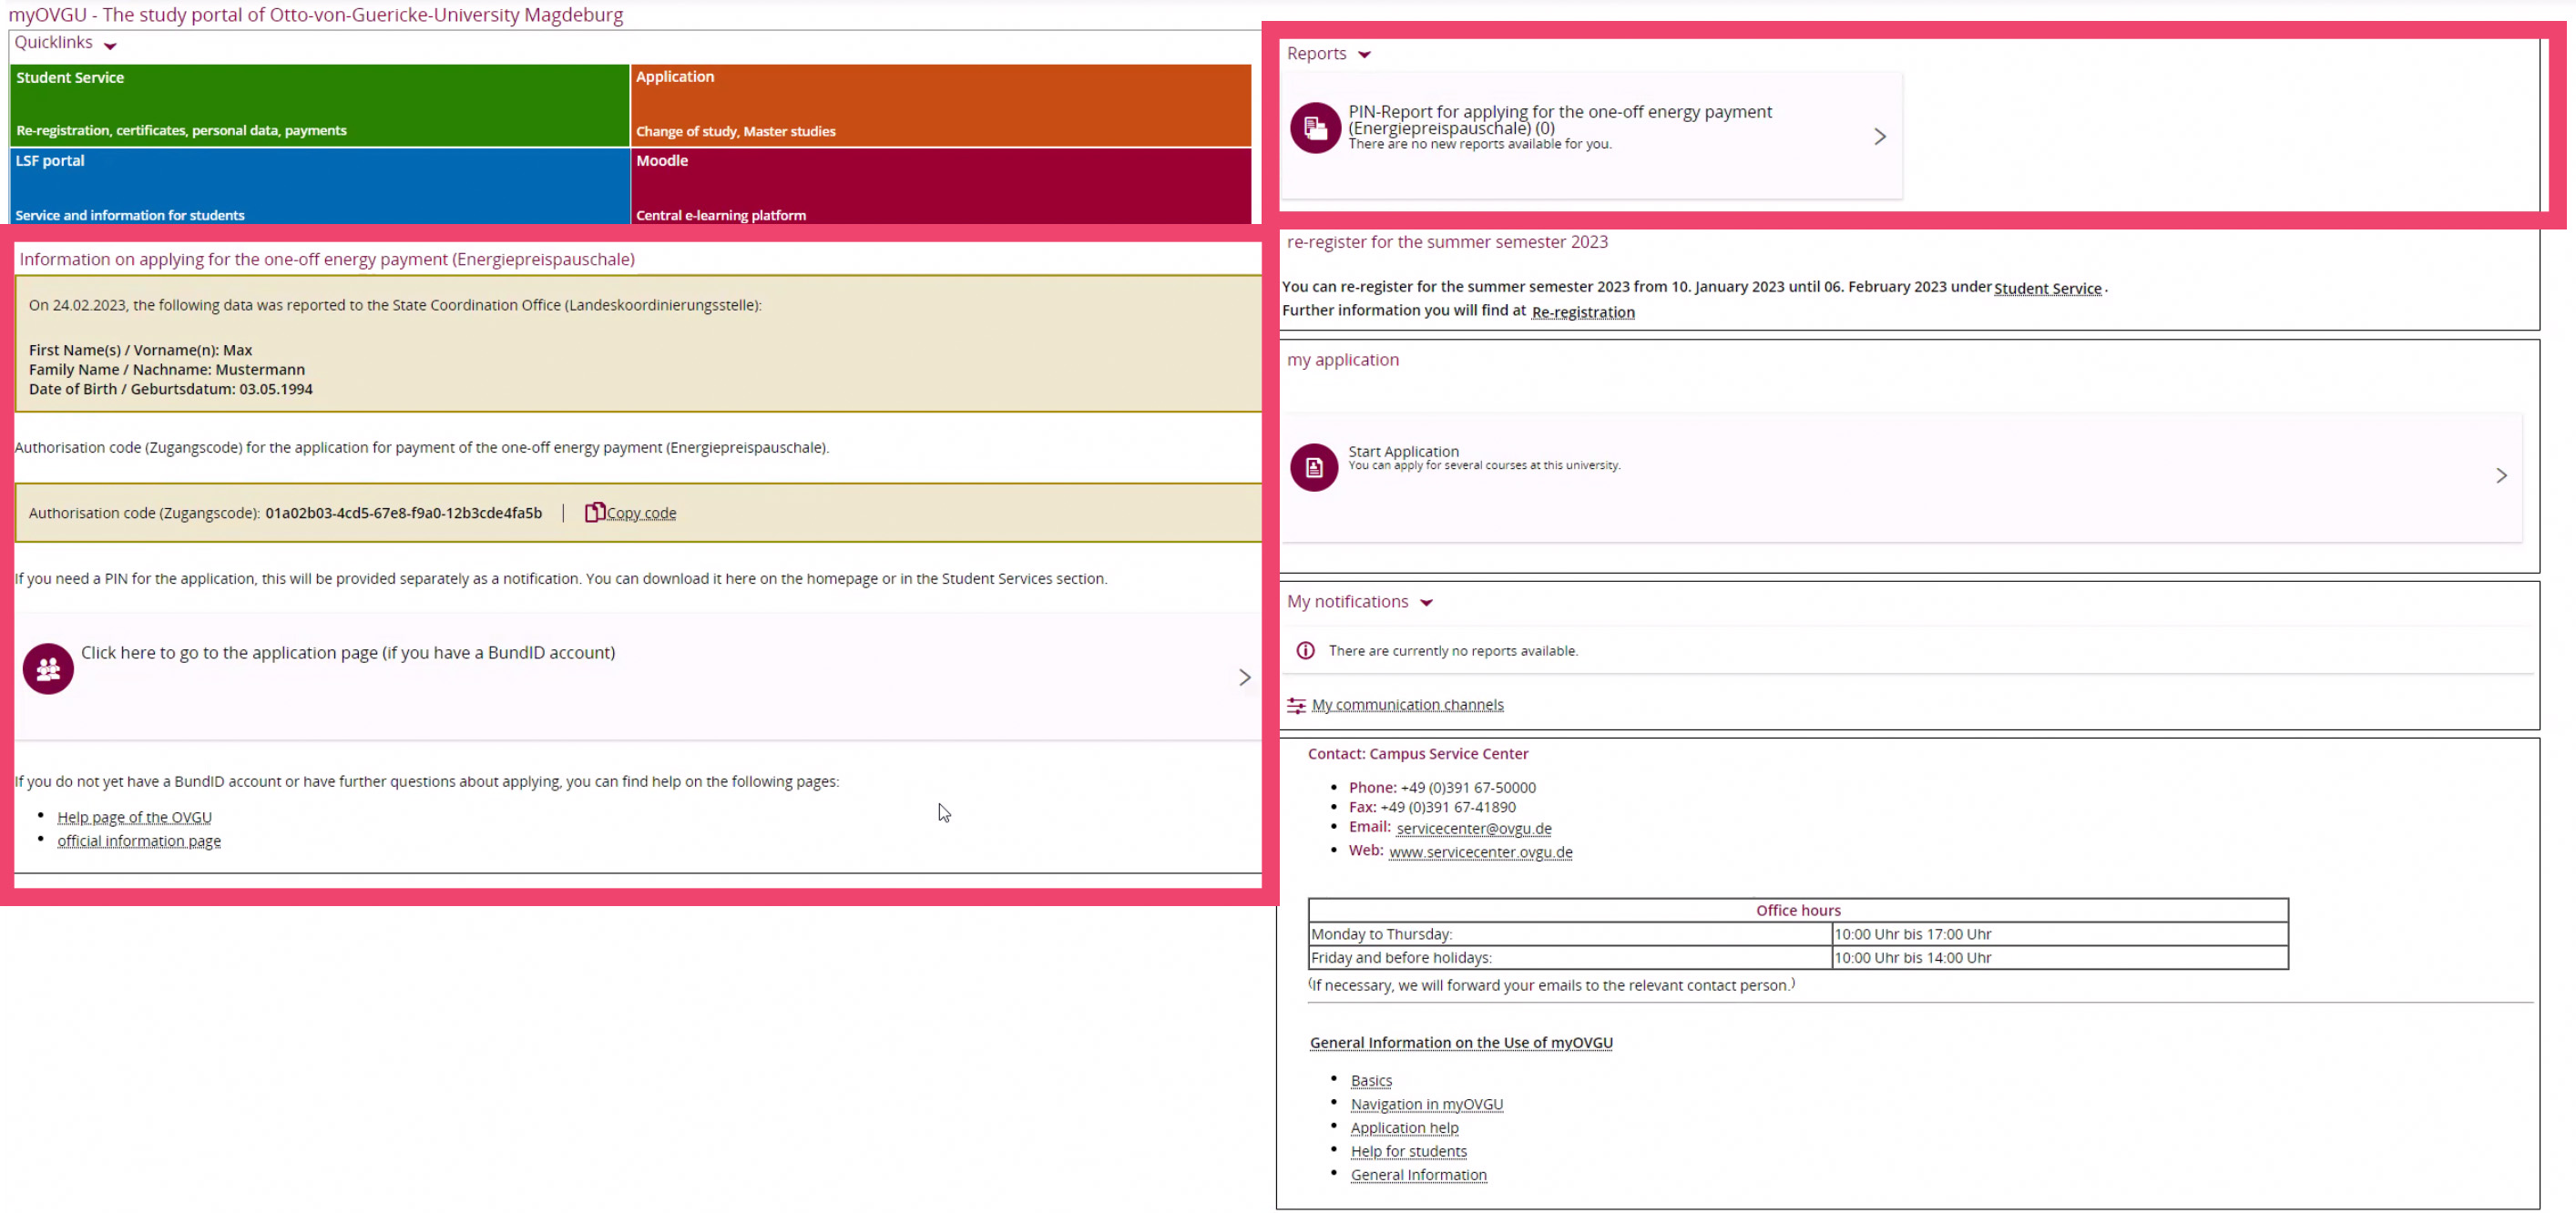Image resolution: width=2576 pixels, height=1213 pixels.
Task: Collapse the Reports section arrow
Action: point(1364,55)
